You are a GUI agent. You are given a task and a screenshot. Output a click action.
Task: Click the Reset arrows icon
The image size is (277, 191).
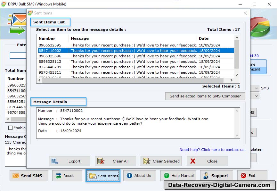pyautogui.click(x=58, y=176)
